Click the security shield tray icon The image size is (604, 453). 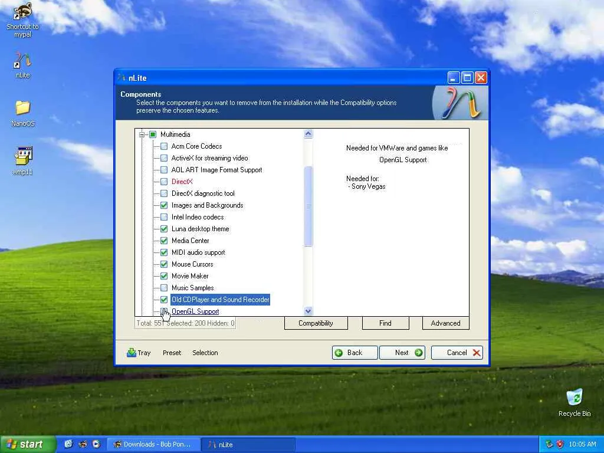point(560,444)
